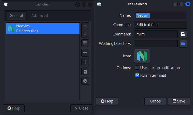Move the selected launcher item down
The width and height of the screenshot is (193, 115).
(x=85, y=34)
